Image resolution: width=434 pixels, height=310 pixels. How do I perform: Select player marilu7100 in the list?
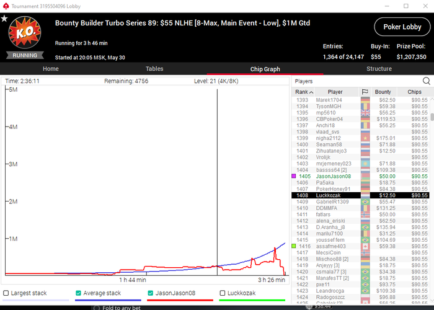coord(360,234)
